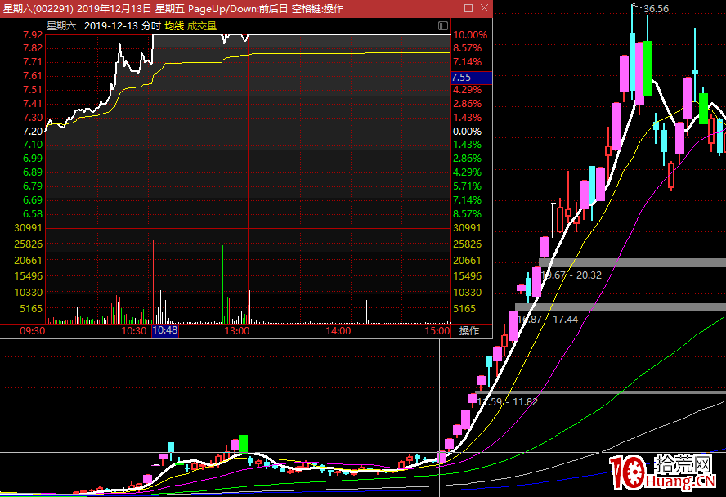726x497 pixels.
Task: Click the tall green volume bar before 13:00
Action: pos(223,282)
